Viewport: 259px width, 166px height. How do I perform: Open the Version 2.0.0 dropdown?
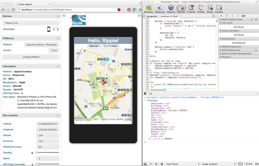pyautogui.click(x=54, y=50)
